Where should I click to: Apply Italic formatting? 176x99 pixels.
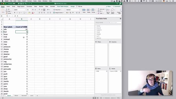(x=17, y=13)
